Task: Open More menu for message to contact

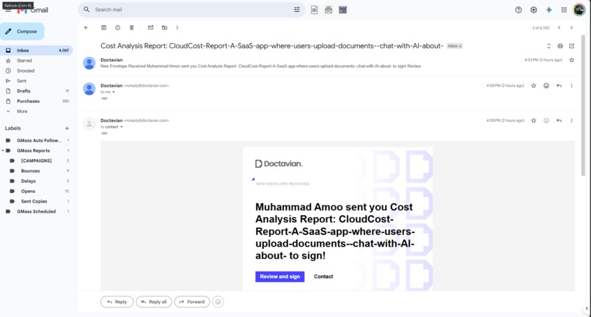Action: (571, 120)
